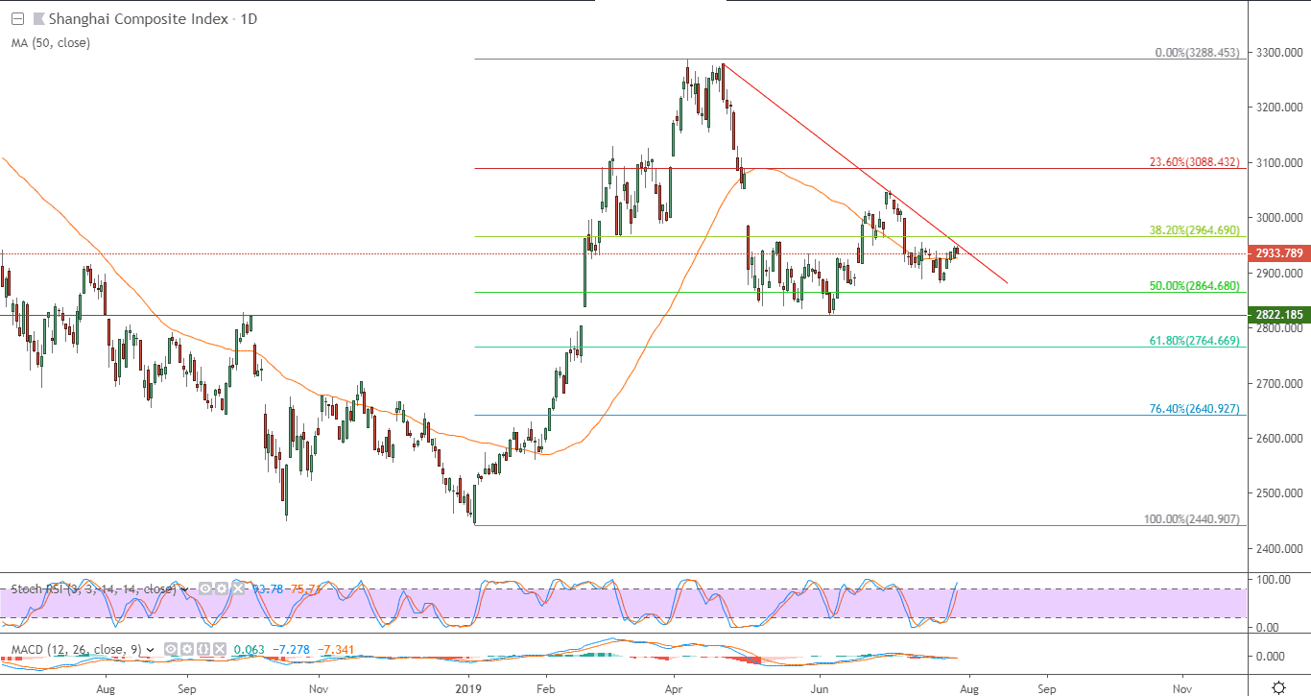1311x696 pixels.
Task: Click the 2019 label on time axis
Action: pyautogui.click(x=467, y=688)
